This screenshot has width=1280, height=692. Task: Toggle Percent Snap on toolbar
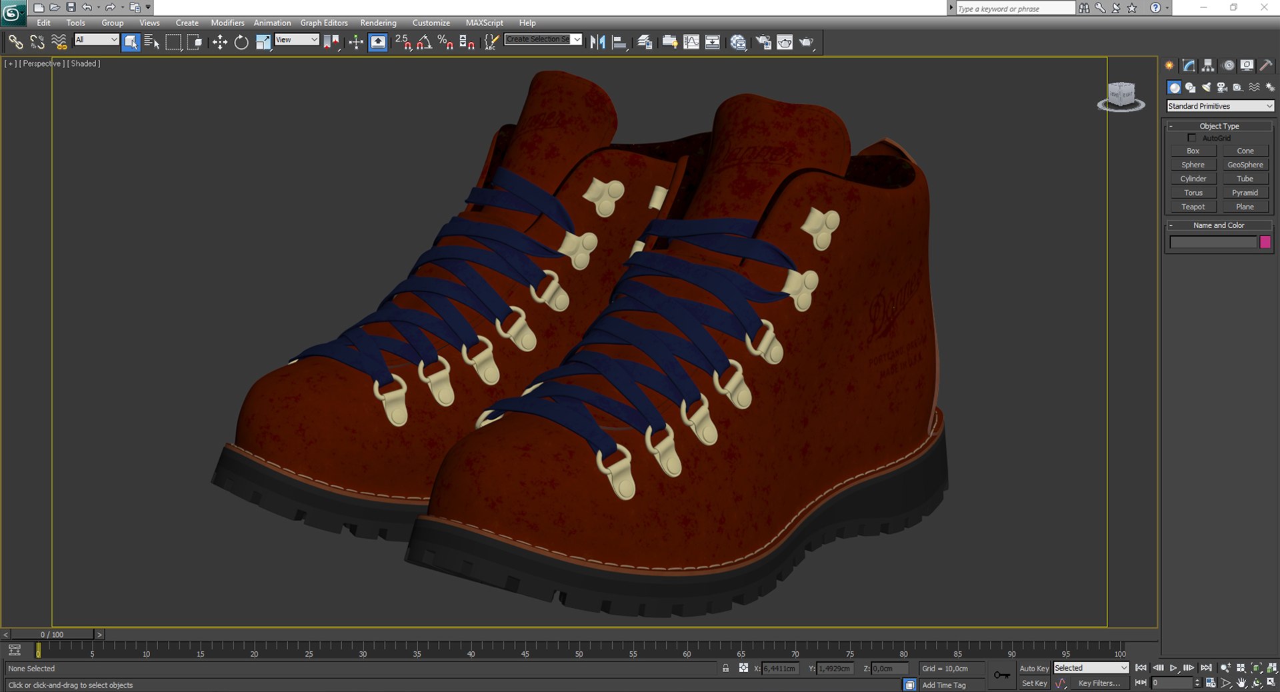point(445,42)
